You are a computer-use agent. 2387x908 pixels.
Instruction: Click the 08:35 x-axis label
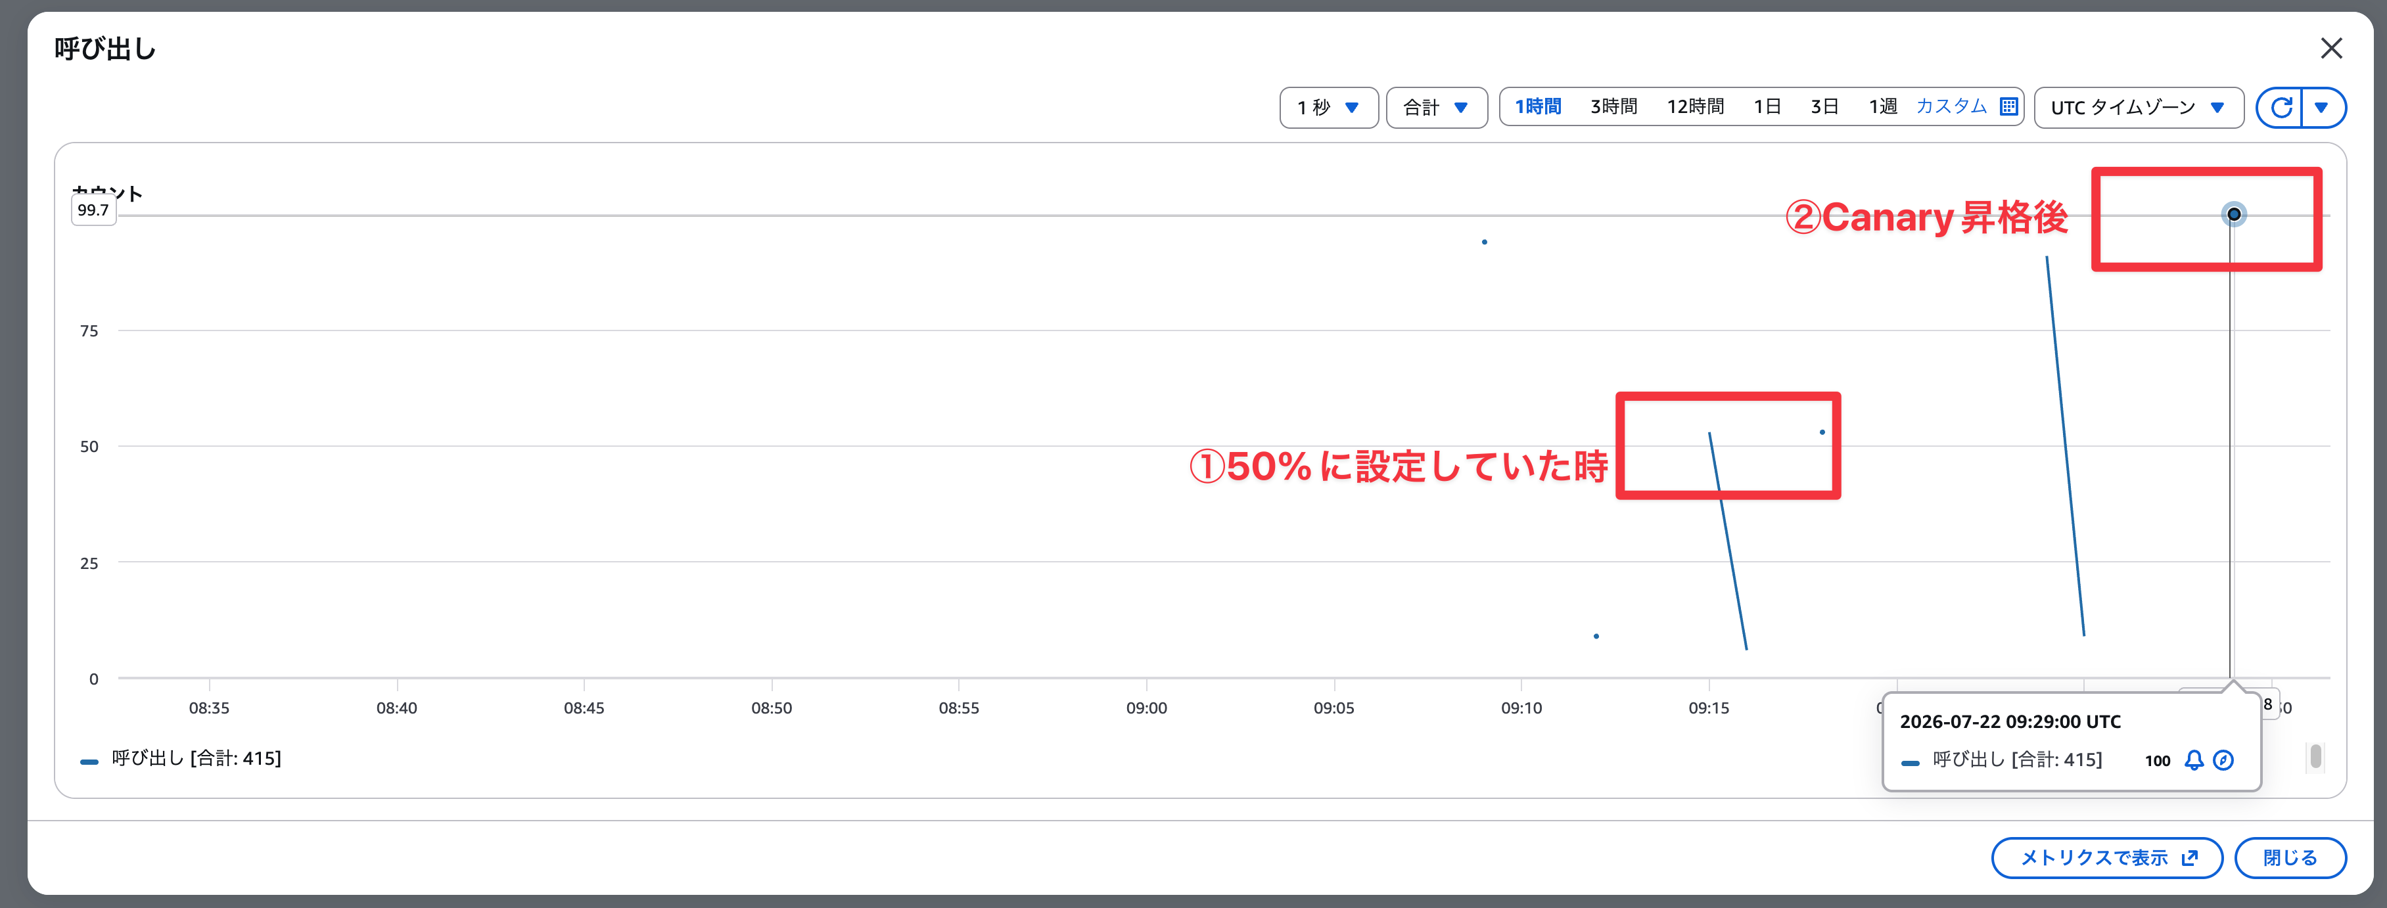[x=210, y=709]
